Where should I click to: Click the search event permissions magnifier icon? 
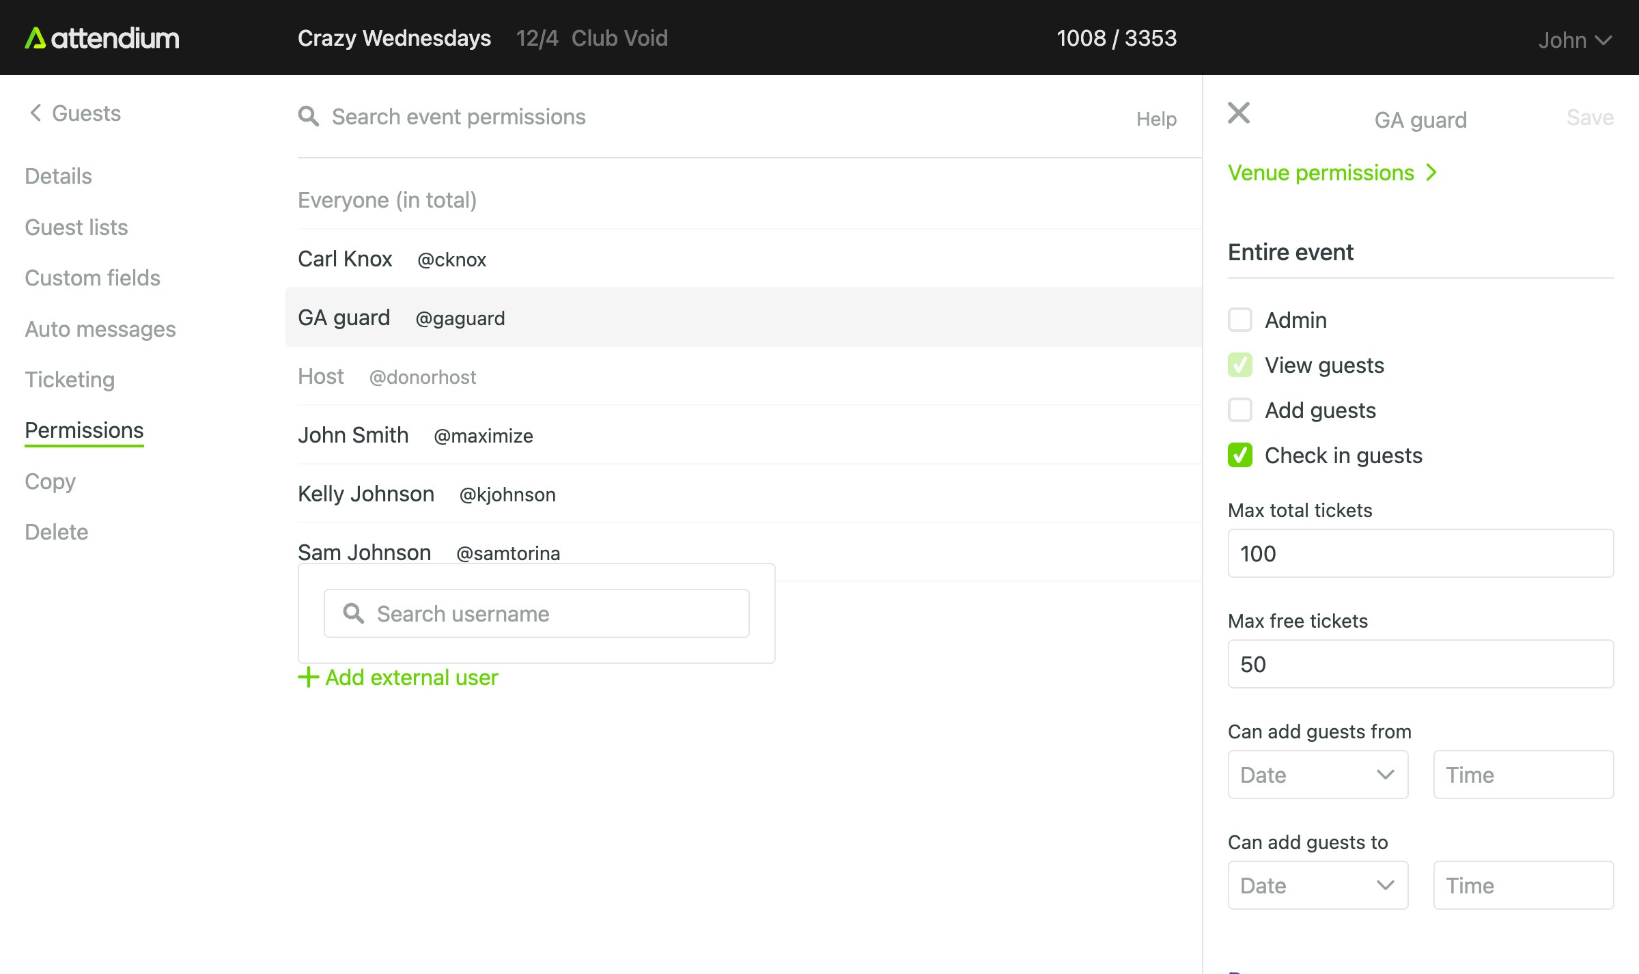309,117
